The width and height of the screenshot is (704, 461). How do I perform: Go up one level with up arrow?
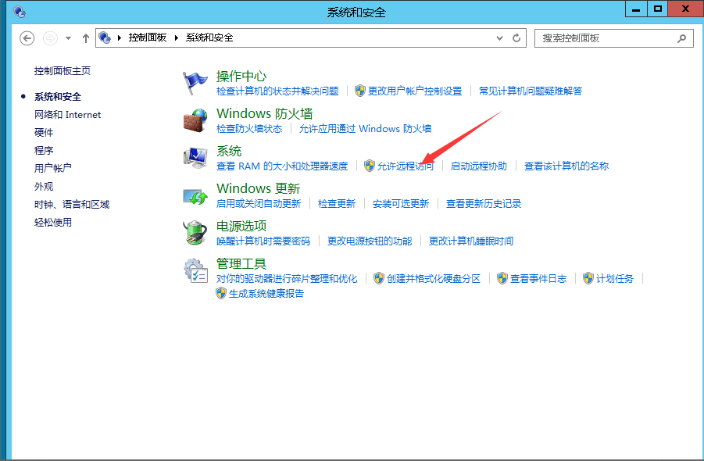pyautogui.click(x=86, y=38)
